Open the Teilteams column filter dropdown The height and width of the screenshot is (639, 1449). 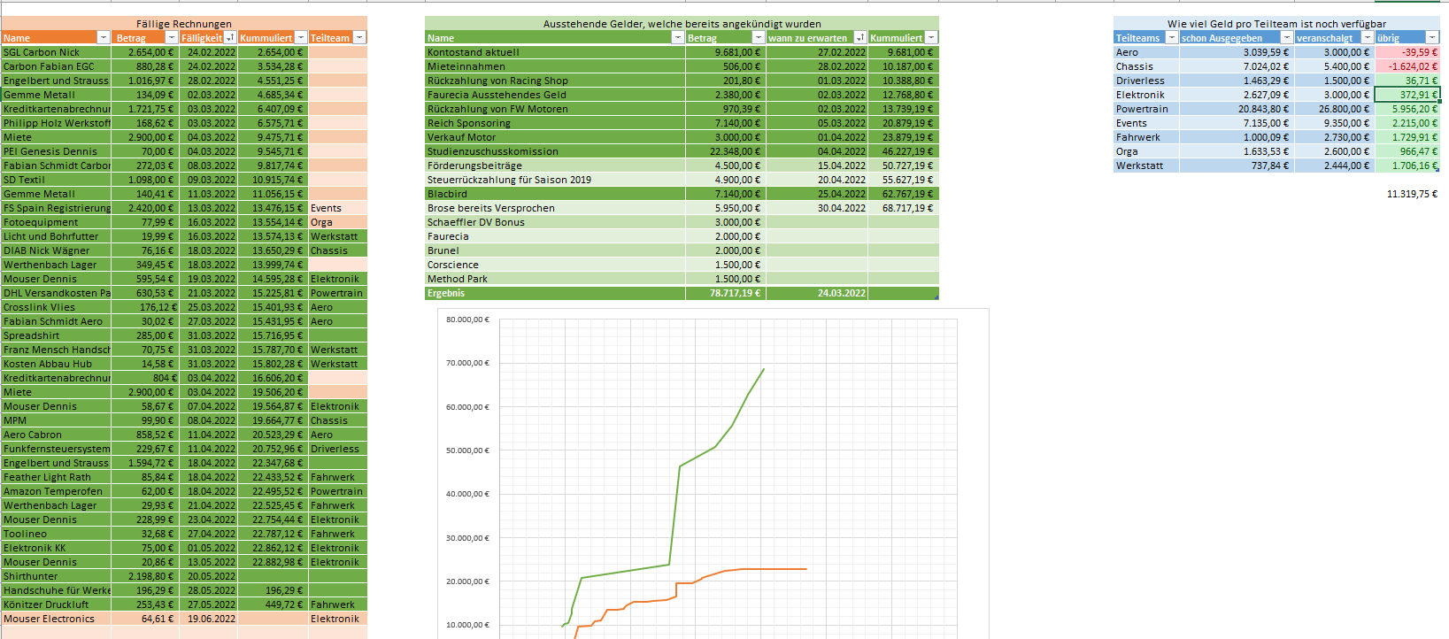pyautogui.click(x=1172, y=38)
